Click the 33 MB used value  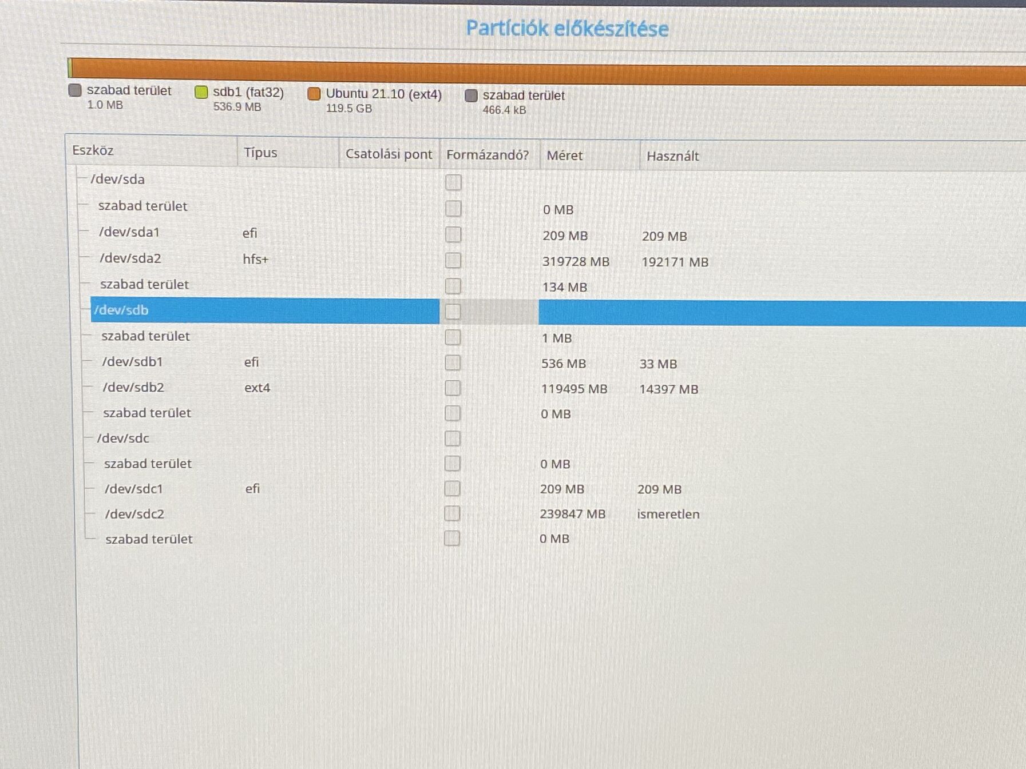658,364
